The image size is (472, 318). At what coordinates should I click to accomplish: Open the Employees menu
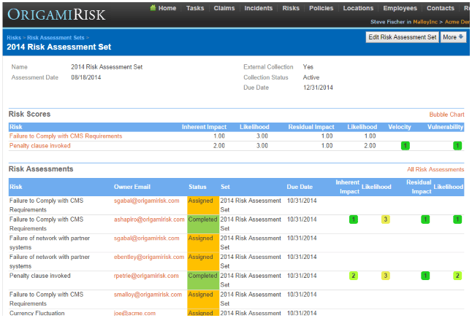click(400, 8)
